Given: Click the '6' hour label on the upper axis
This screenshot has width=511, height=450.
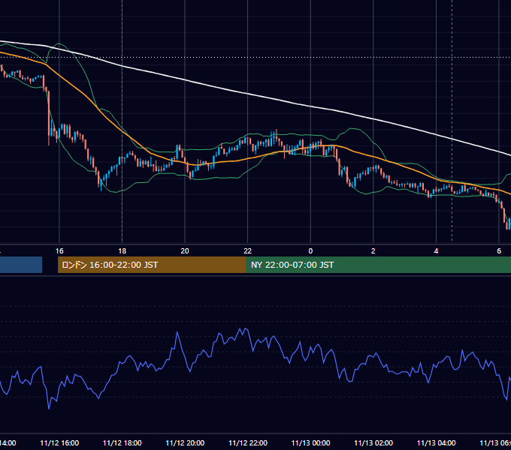Looking at the screenshot, I should pos(499,250).
